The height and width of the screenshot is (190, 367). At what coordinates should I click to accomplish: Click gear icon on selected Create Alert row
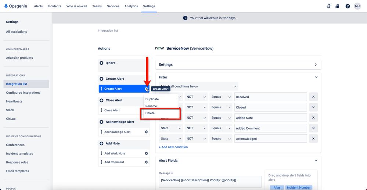146,89
